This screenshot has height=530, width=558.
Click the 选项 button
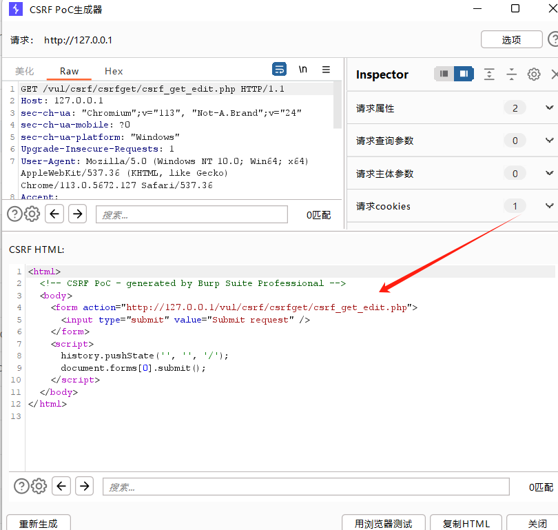pos(511,39)
